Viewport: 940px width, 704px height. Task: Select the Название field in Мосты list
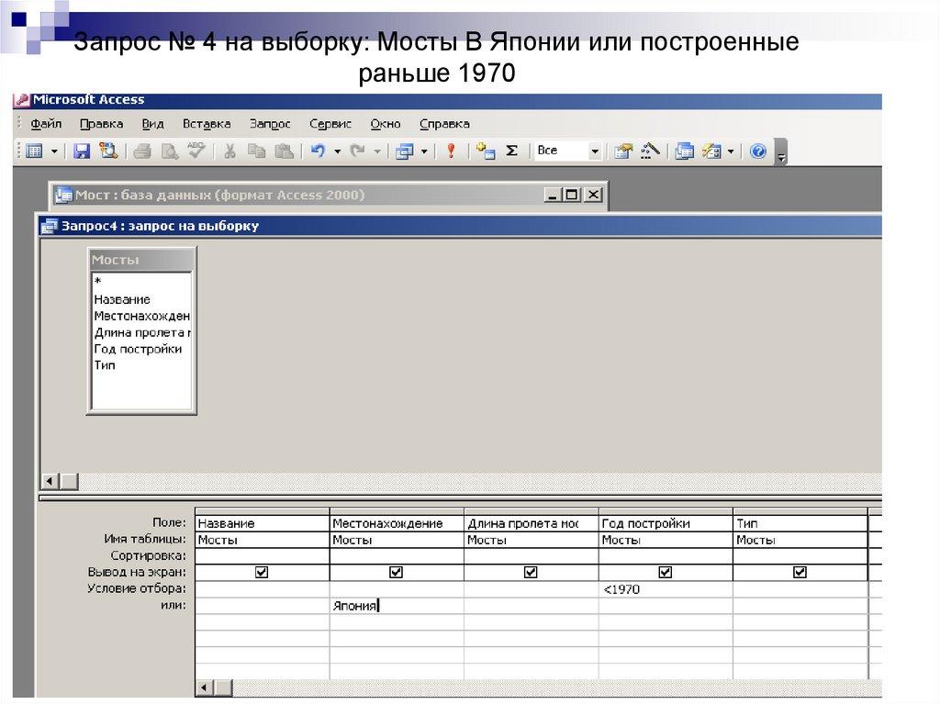pos(122,299)
